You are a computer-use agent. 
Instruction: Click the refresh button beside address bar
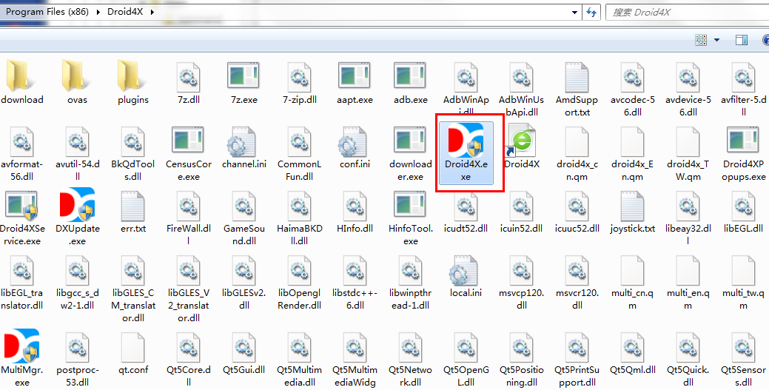click(x=591, y=13)
